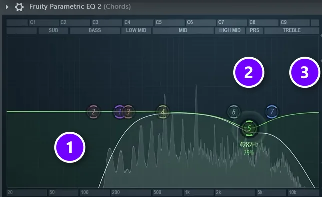This screenshot has width=322, height=197.
Task: Select EQ band 5 green node
Action: tap(249, 128)
